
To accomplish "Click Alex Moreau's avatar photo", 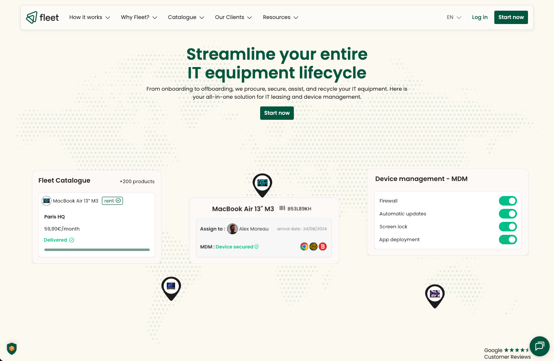I will tap(232, 229).
